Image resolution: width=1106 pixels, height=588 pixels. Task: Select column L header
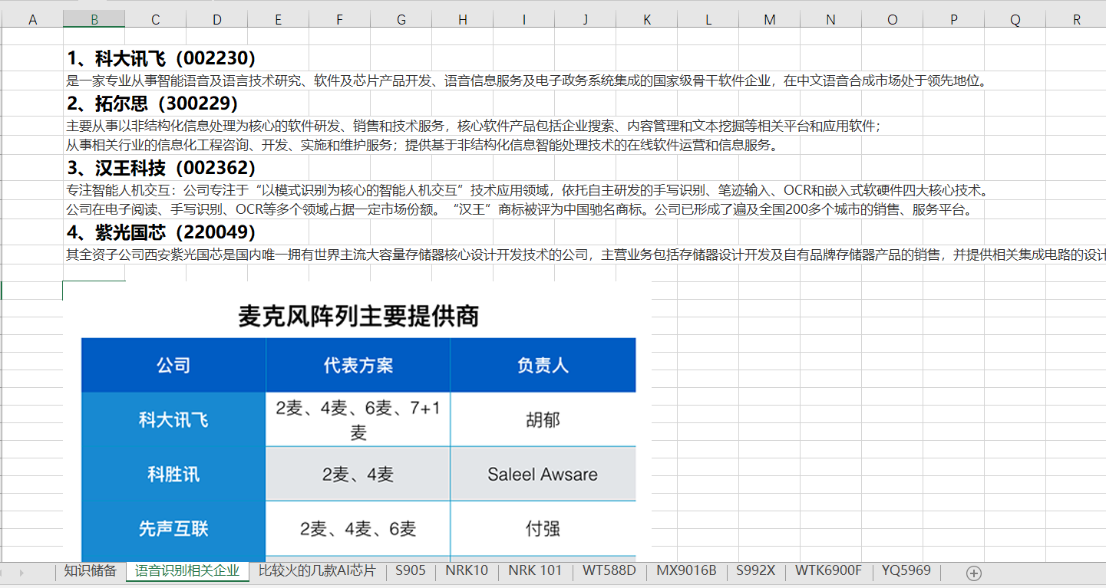click(708, 20)
